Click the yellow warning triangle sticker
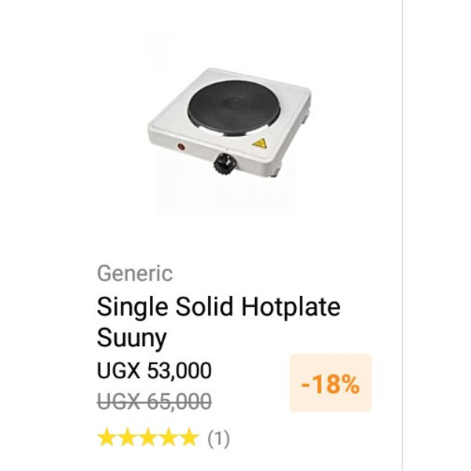This screenshot has width=471, height=471. (260, 144)
